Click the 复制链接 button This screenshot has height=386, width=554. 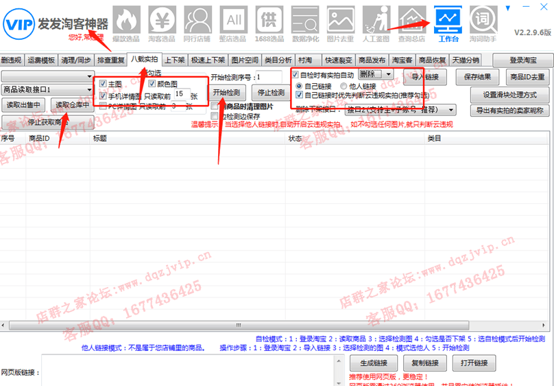(x=425, y=363)
